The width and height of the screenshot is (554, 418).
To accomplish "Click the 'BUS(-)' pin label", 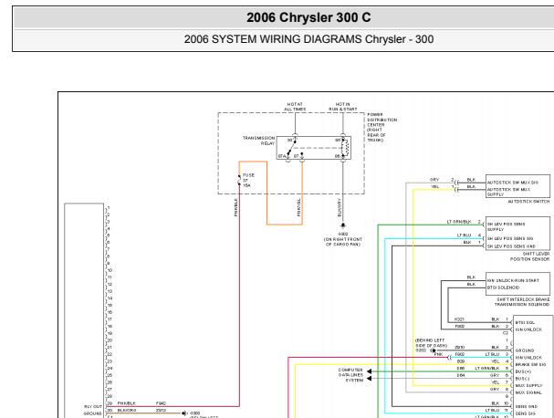I will [522, 379].
